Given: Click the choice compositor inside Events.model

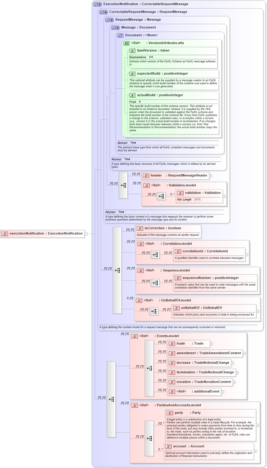Looking at the screenshot, I should pos(149,368).
